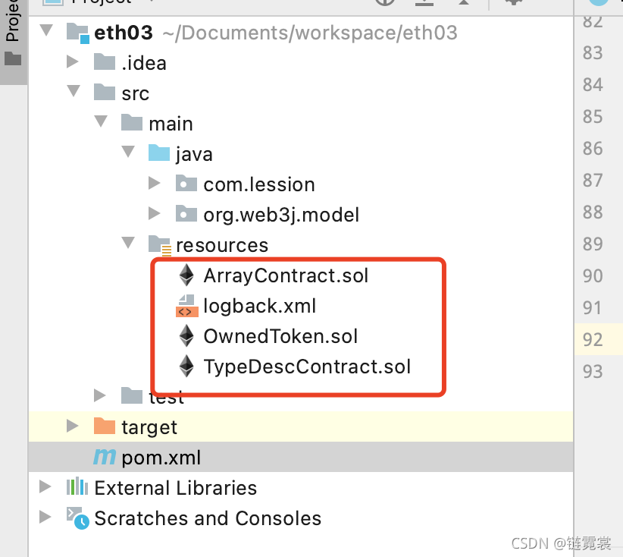The height and width of the screenshot is (557, 623).
Task: Click the Ethereum icon beside ArrayContract.sol
Action: pyautogui.click(x=186, y=275)
